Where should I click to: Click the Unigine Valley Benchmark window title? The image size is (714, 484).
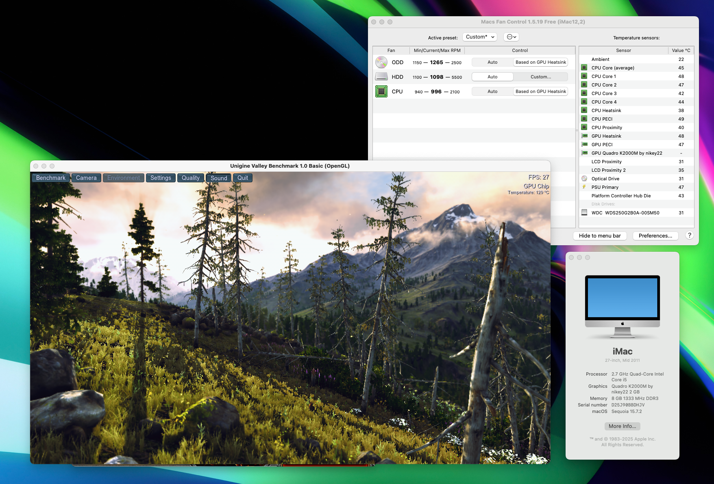(290, 166)
